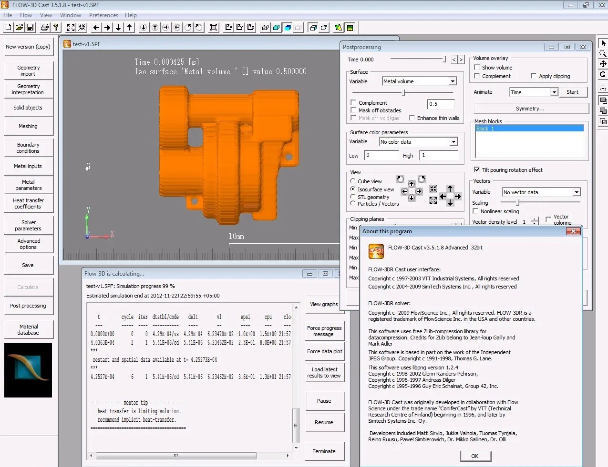The width and height of the screenshot is (608, 467).
Task: Enable Enhance thin walls checkbox
Action: pyautogui.click(x=412, y=118)
